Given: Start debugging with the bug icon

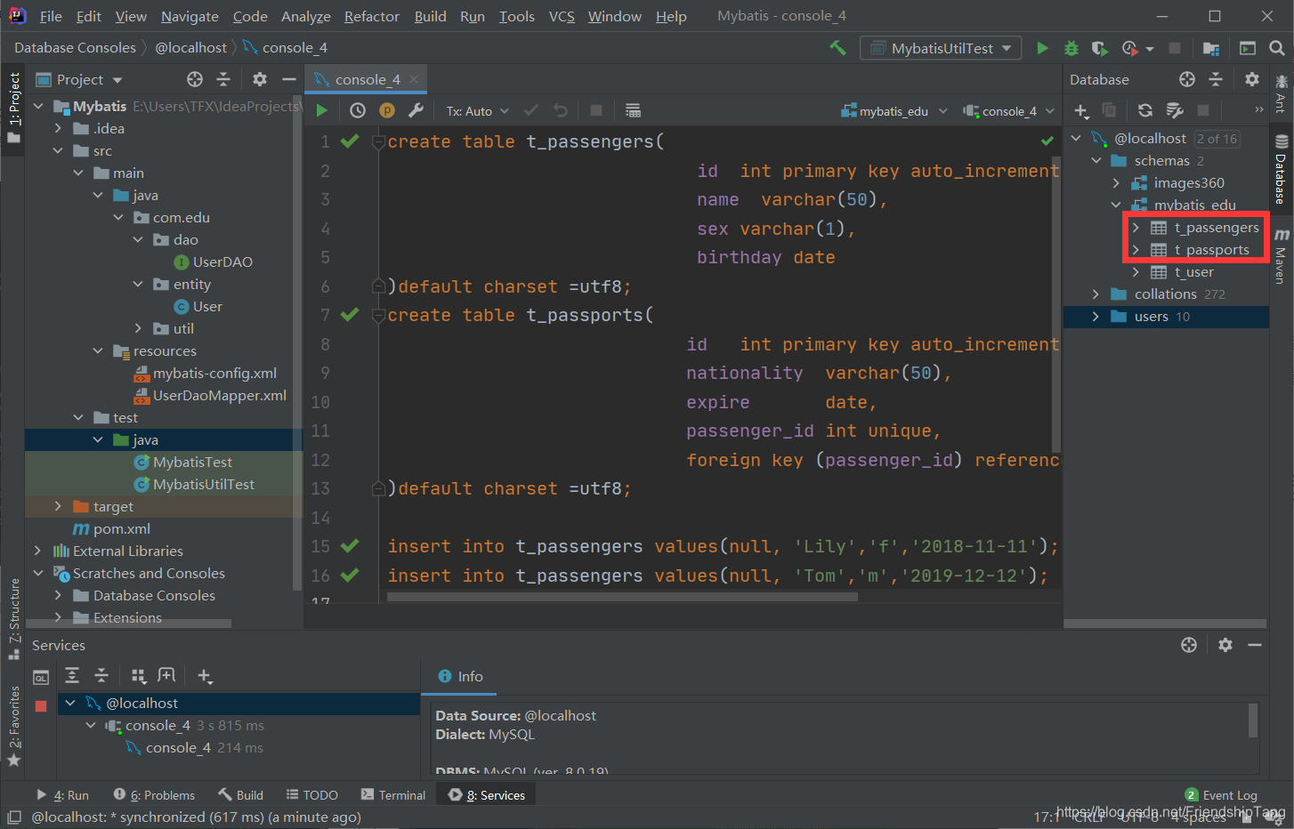Looking at the screenshot, I should click(1072, 48).
